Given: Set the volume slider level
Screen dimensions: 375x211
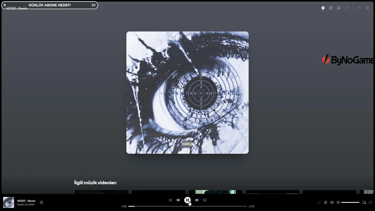Looking at the screenshot, I should click(350, 203).
